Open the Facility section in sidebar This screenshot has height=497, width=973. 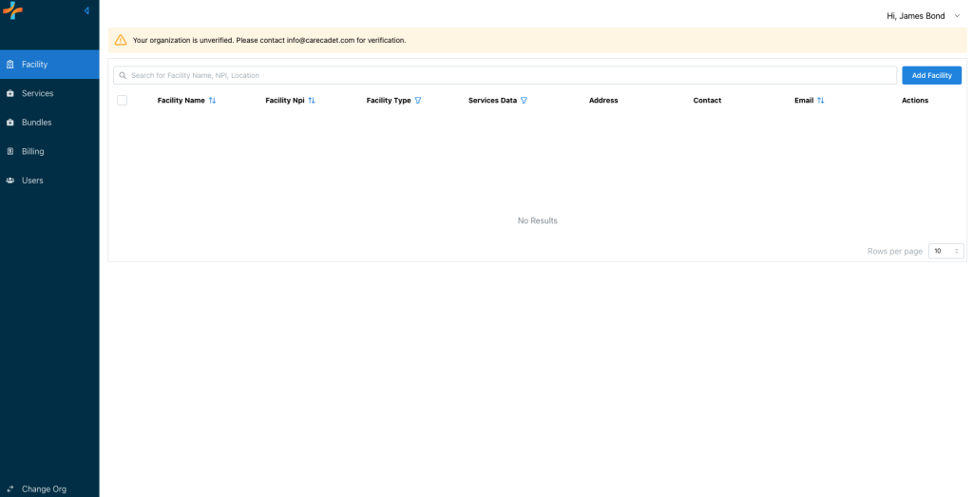point(35,65)
